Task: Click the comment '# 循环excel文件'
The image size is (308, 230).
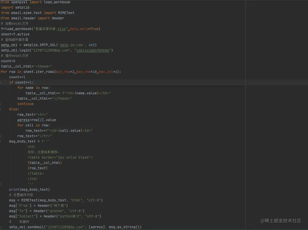Action: [x=15, y=56]
